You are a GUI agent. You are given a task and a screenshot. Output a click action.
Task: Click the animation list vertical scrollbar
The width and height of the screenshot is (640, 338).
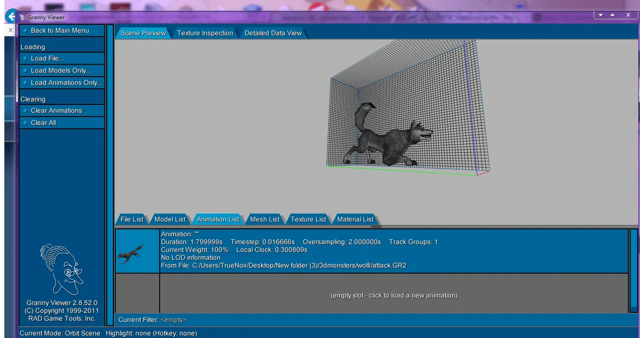coord(633,271)
